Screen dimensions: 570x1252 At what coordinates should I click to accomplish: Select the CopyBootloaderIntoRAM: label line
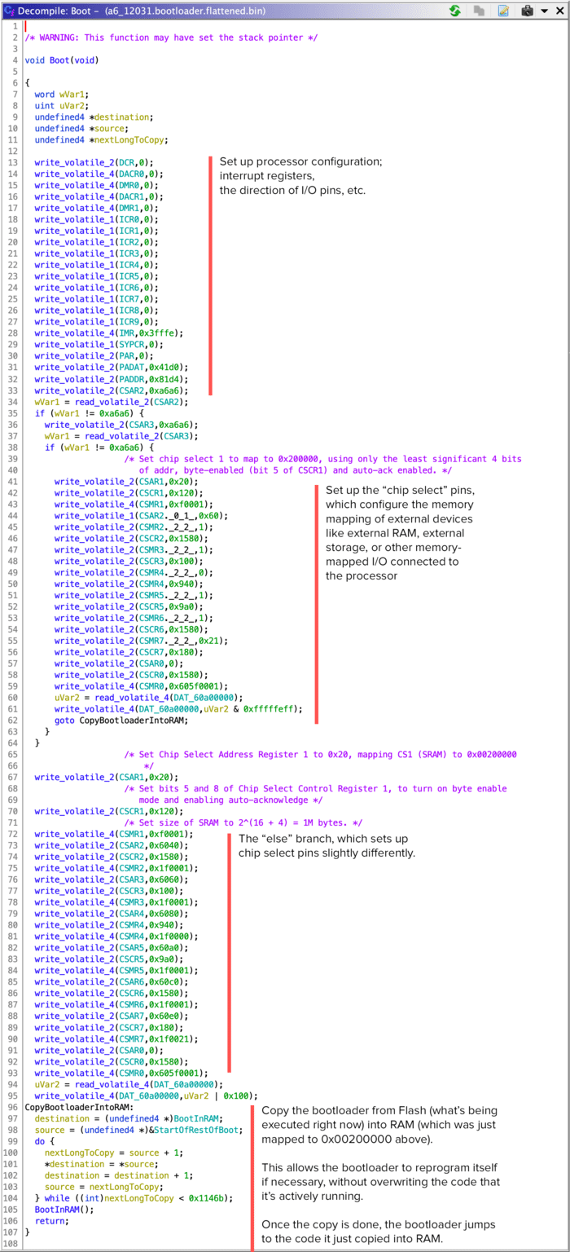click(x=79, y=1108)
